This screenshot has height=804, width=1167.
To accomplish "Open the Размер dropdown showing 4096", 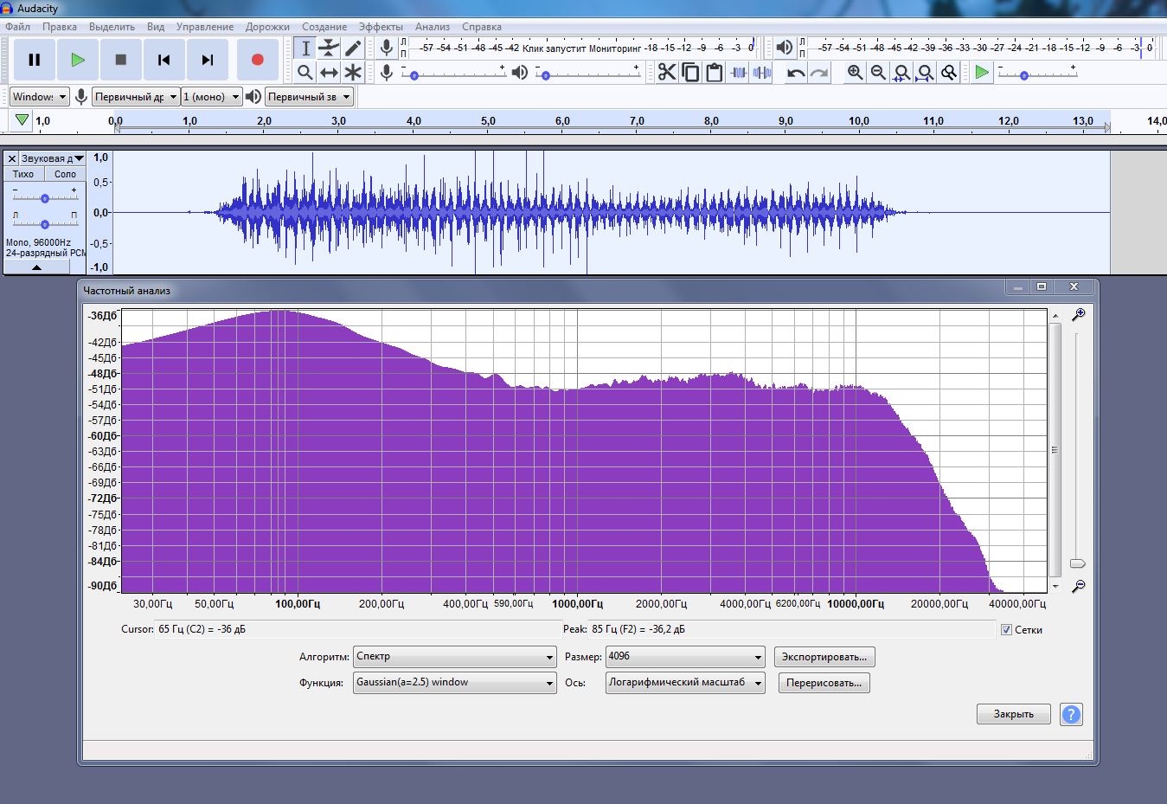I will [x=685, y=657].
